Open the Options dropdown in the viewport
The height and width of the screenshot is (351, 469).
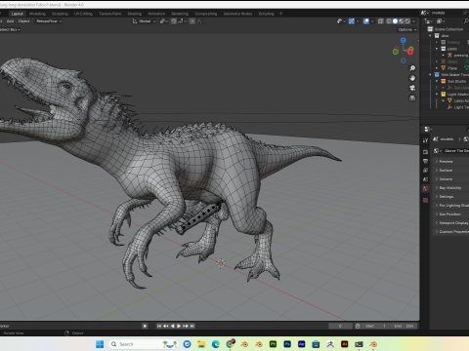pyautogui.click(x=407, y=29)
